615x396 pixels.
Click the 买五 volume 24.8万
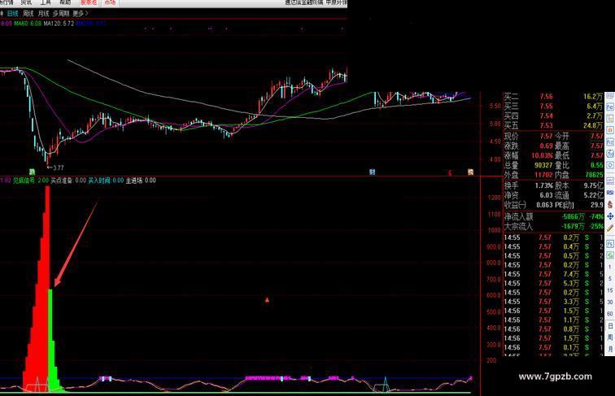[593, 125]
